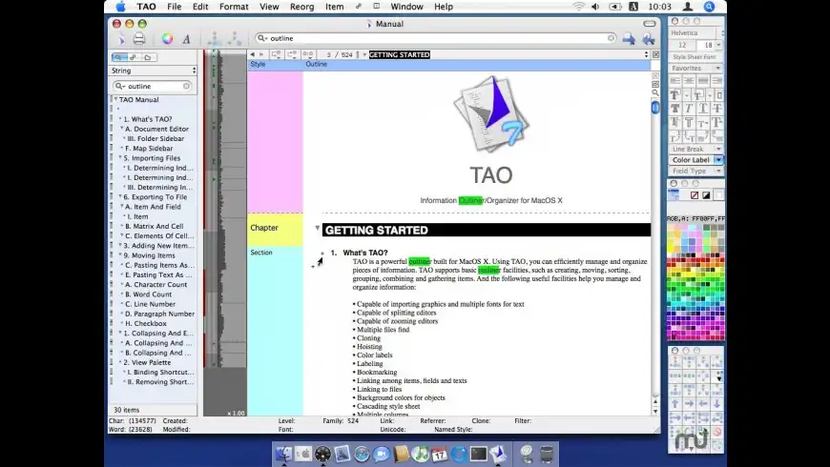Toggle bold text style
The height and width of the screenshot is (467, 830).
click(x=674, y=109)
